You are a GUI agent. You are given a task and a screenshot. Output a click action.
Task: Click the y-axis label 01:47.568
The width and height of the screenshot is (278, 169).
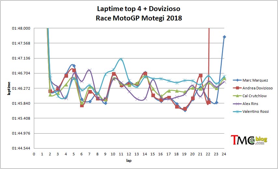(x=21, y=43)
